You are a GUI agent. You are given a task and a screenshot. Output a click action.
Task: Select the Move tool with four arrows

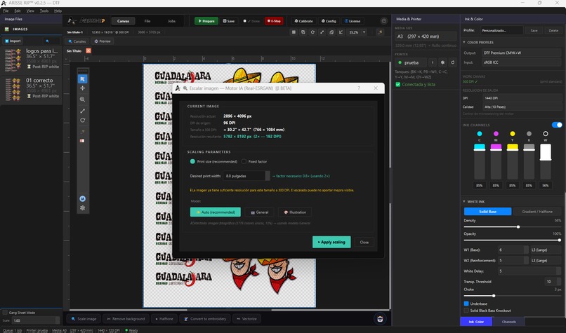[82, 88]
